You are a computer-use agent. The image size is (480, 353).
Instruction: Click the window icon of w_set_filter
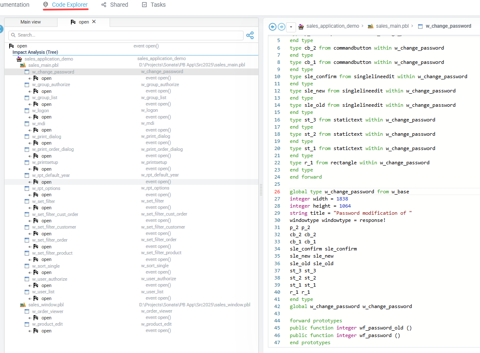(x=27, y=201)
